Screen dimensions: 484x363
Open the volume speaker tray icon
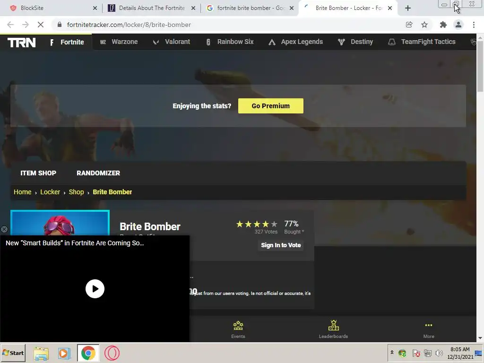[439, 353]
